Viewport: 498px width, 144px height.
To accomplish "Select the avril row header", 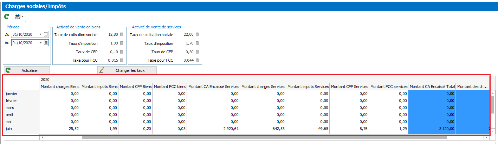I will click(22, 115).
